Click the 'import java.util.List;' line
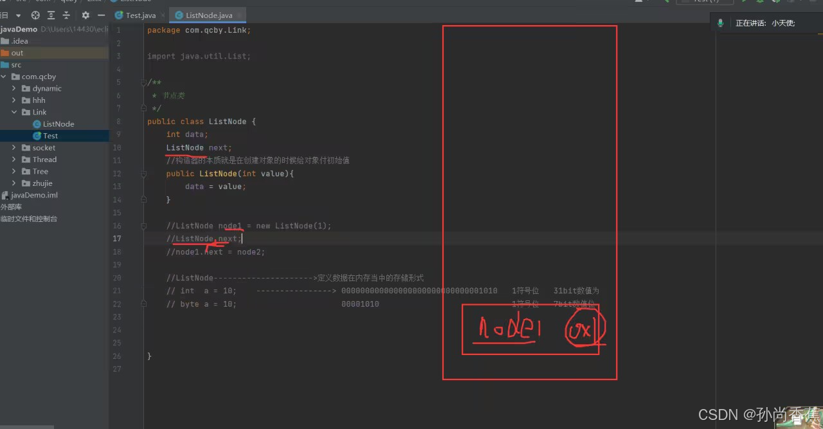The width and height of the screenshot is (823, 429). click(199, 56)
